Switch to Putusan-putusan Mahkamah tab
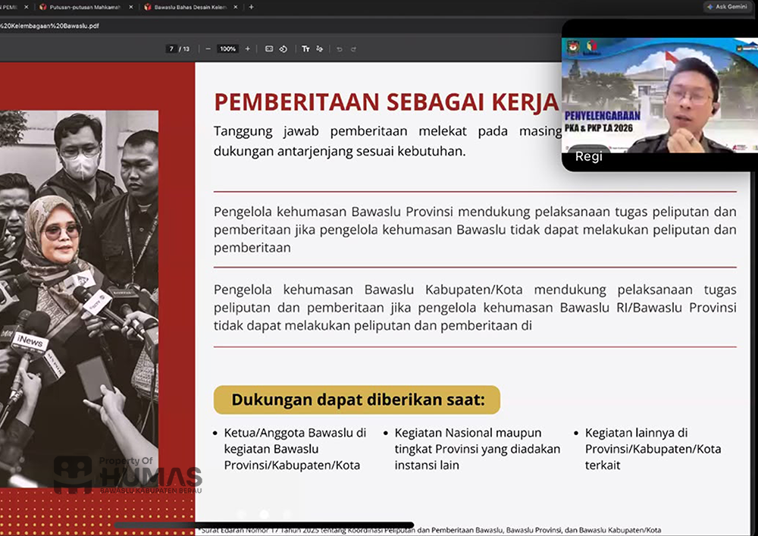 85,8
